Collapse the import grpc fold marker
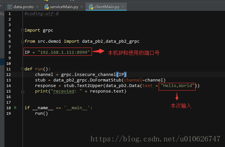The width and height of the screenshot is (225, 147). pos(22,30)
